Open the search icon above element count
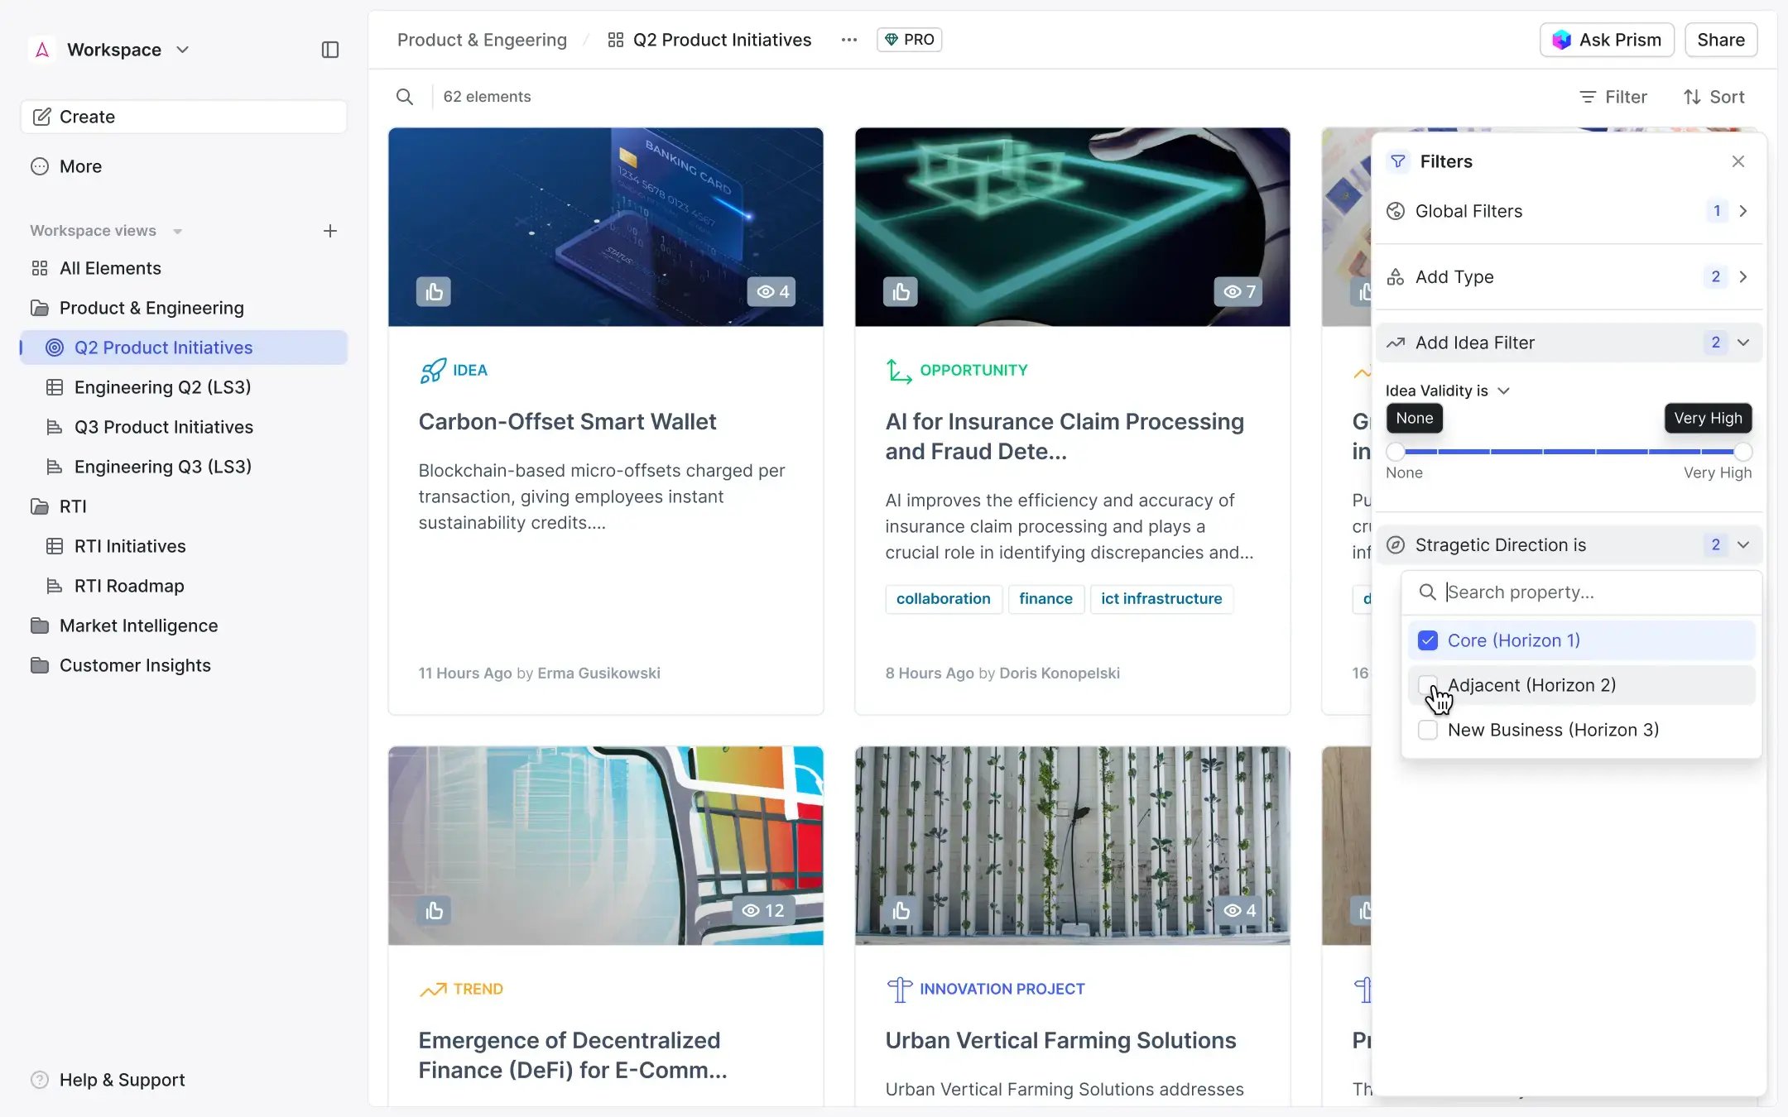 point(405,96)
